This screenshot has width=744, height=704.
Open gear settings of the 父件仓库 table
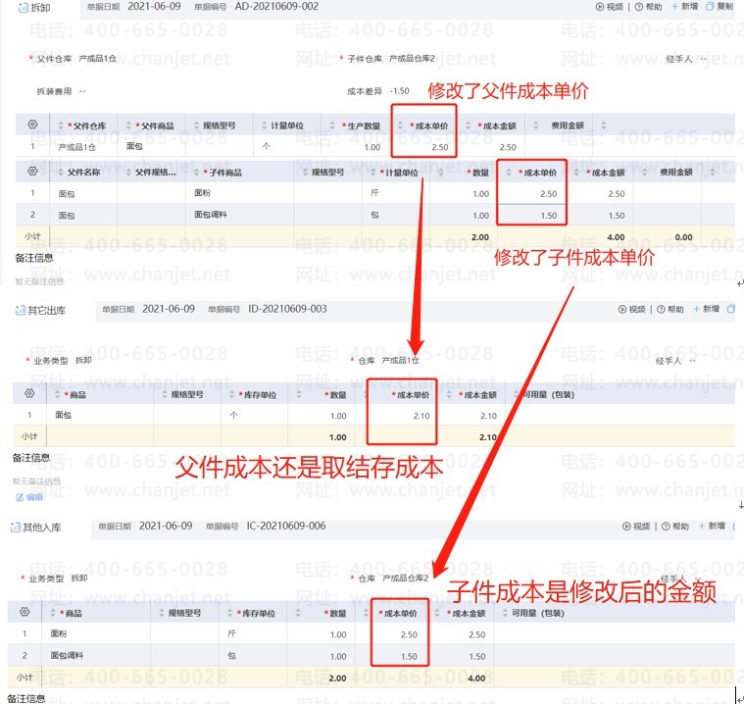pos(32,126)
